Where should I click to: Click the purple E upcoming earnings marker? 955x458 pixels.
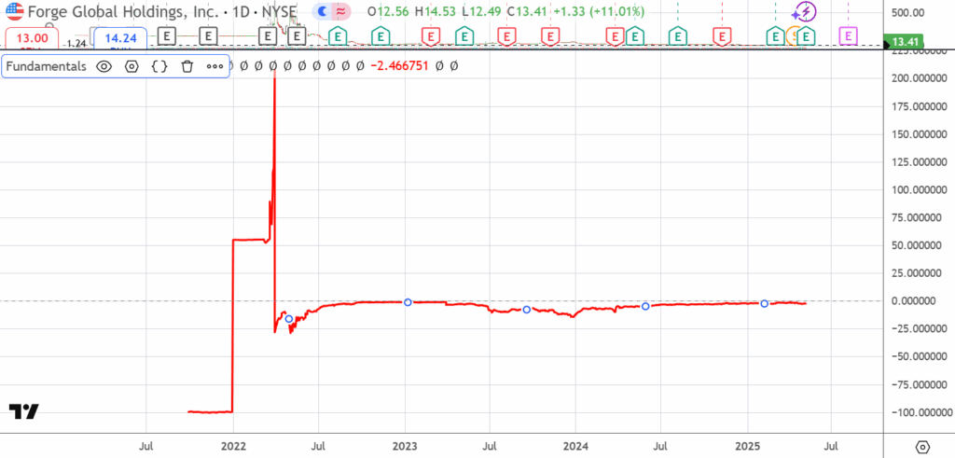click(848, 36)
